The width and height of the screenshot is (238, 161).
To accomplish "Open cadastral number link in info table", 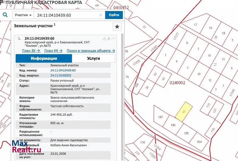I will 63,70.
